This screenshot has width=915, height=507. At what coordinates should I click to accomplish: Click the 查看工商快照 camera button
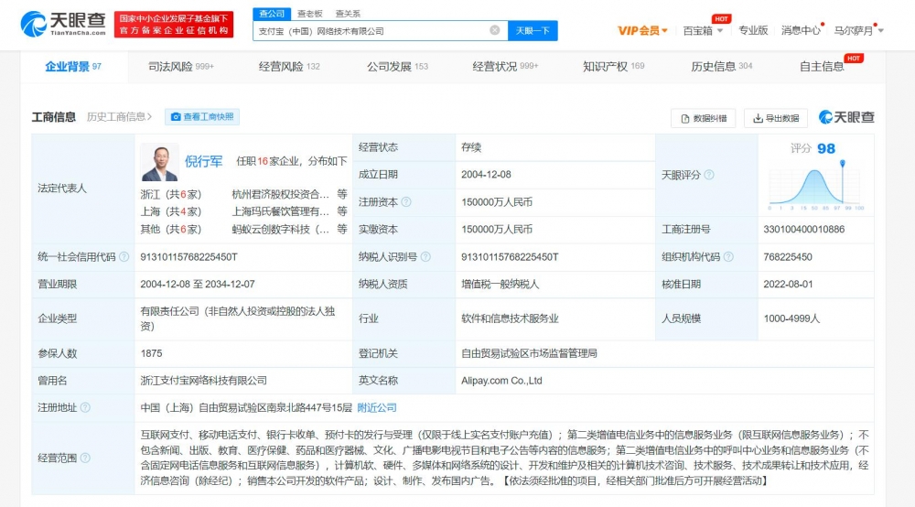(202, 117)
